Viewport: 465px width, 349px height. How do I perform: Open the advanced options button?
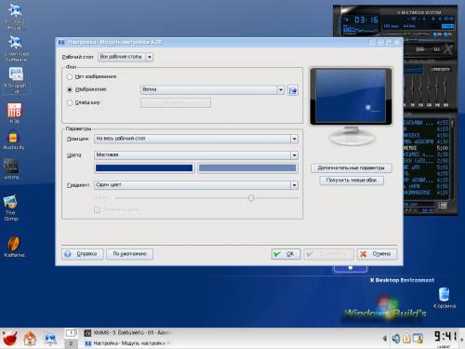(x=352, y=168)
